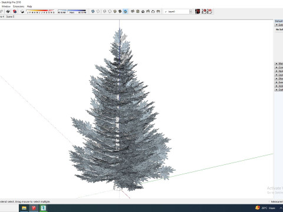Image resolution: width=283 pixels, height=212 pixels.
Task: Open the green S app on taskbar
Action: click(43, 208)
